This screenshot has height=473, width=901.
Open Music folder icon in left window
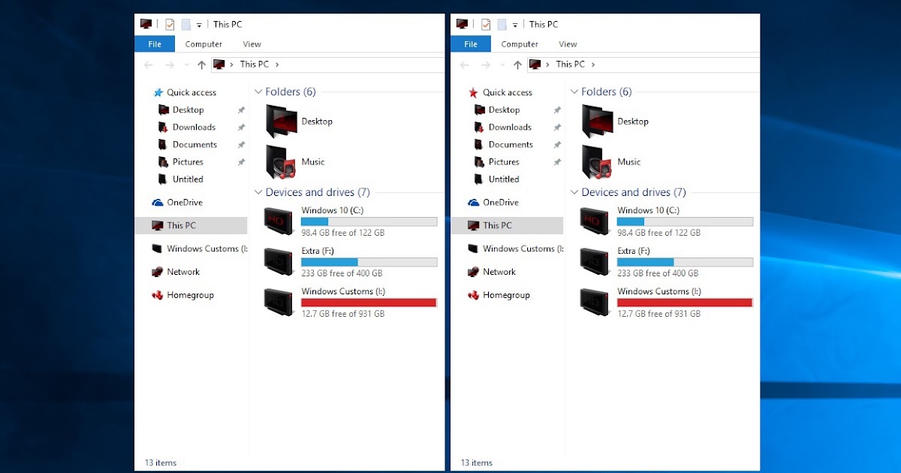(x=282, y=162)
